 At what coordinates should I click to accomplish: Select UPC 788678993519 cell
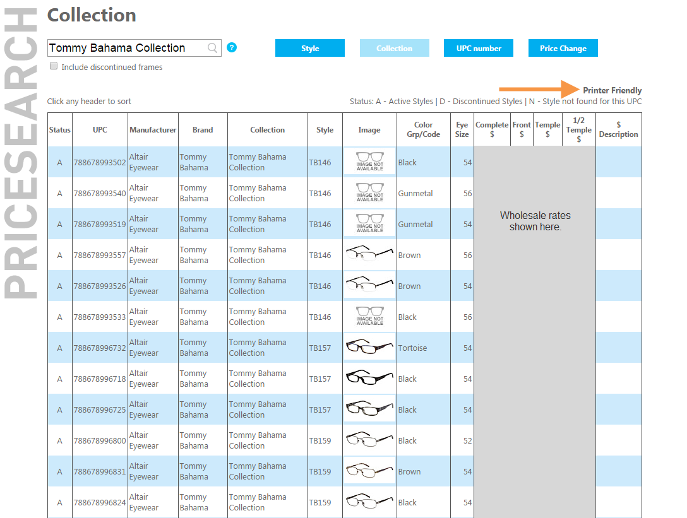(x=100, y=224)
